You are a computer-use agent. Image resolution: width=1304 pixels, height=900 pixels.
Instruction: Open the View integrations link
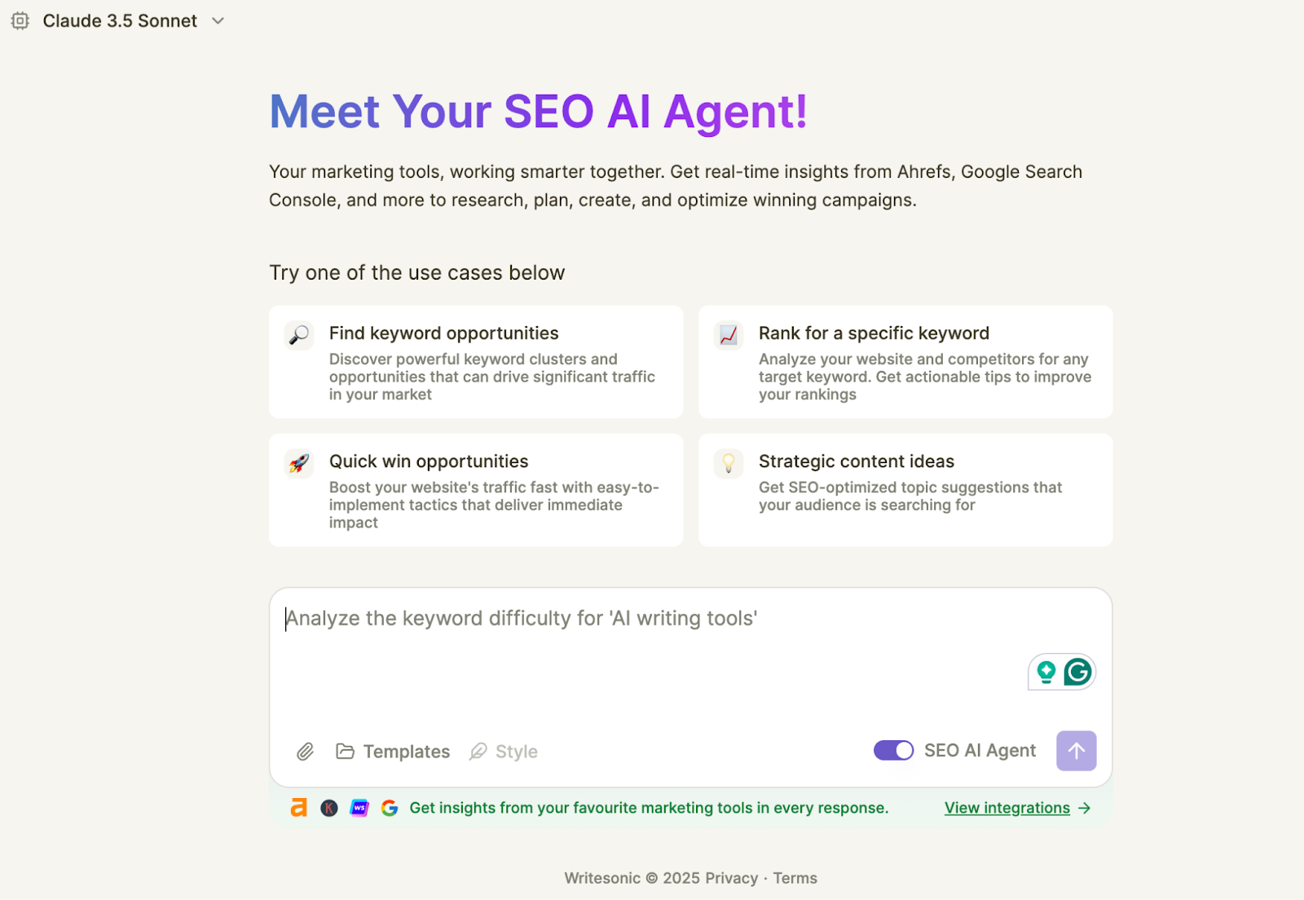[1007, 807]
